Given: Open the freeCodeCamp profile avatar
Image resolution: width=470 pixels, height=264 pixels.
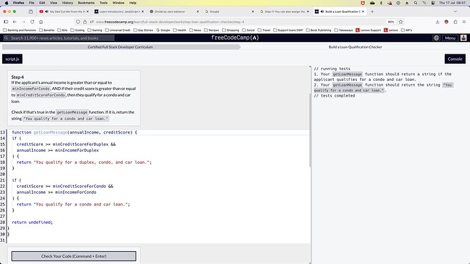Looking at the screenshot, I should pyautogui.click(x=463, y=38).
